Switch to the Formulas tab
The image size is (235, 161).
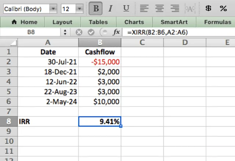point(216,22)
